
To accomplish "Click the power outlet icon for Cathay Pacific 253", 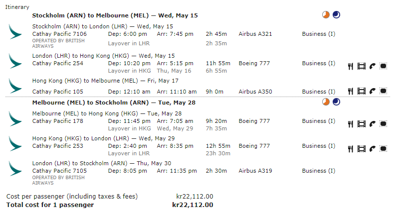I will (x=383, y=148).
